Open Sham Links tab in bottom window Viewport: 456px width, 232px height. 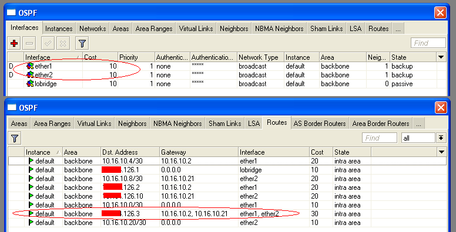pos(225,124)
